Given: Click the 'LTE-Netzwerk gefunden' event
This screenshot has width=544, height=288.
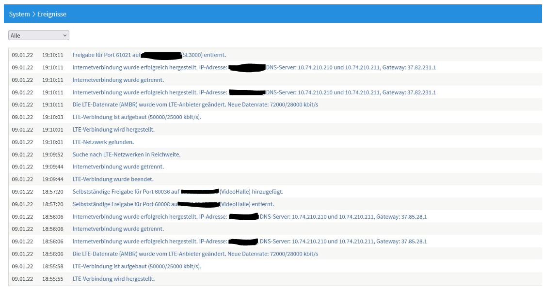Looking at the screenshot, I should 103,142.
